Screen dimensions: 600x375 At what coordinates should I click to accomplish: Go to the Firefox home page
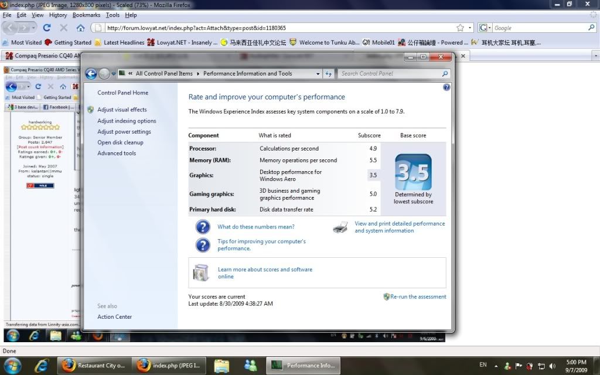(80, 28)
